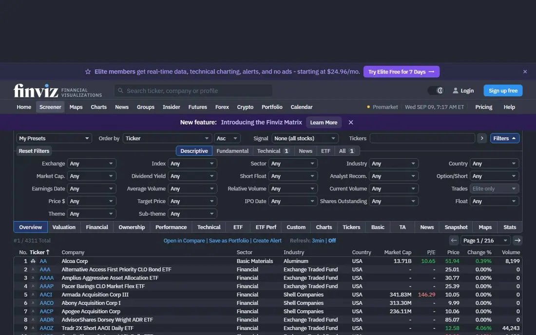The image size is (536, 335).
Task: Open the Page 1 / 216 dropdown
Action: click(x=485, y=241)
